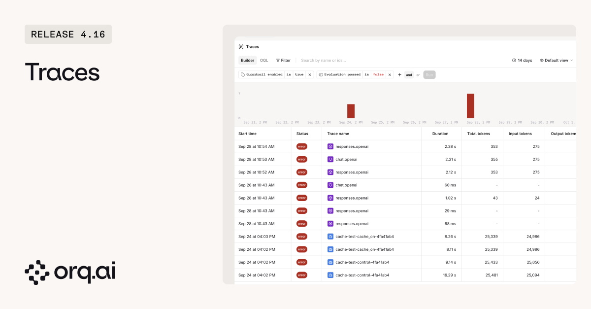The height and width of the screenshot is (309, 591).
Task: Open the chat.openai trace lasting 2.21 s
Action: click(347, 159)
